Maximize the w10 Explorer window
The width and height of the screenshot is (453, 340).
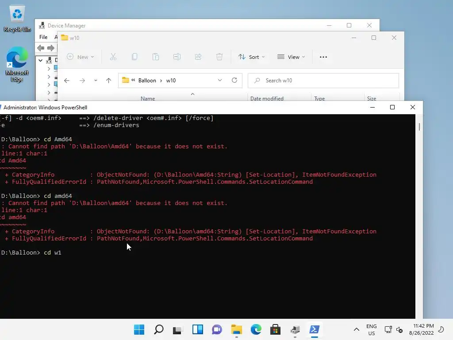pos(374,38)
